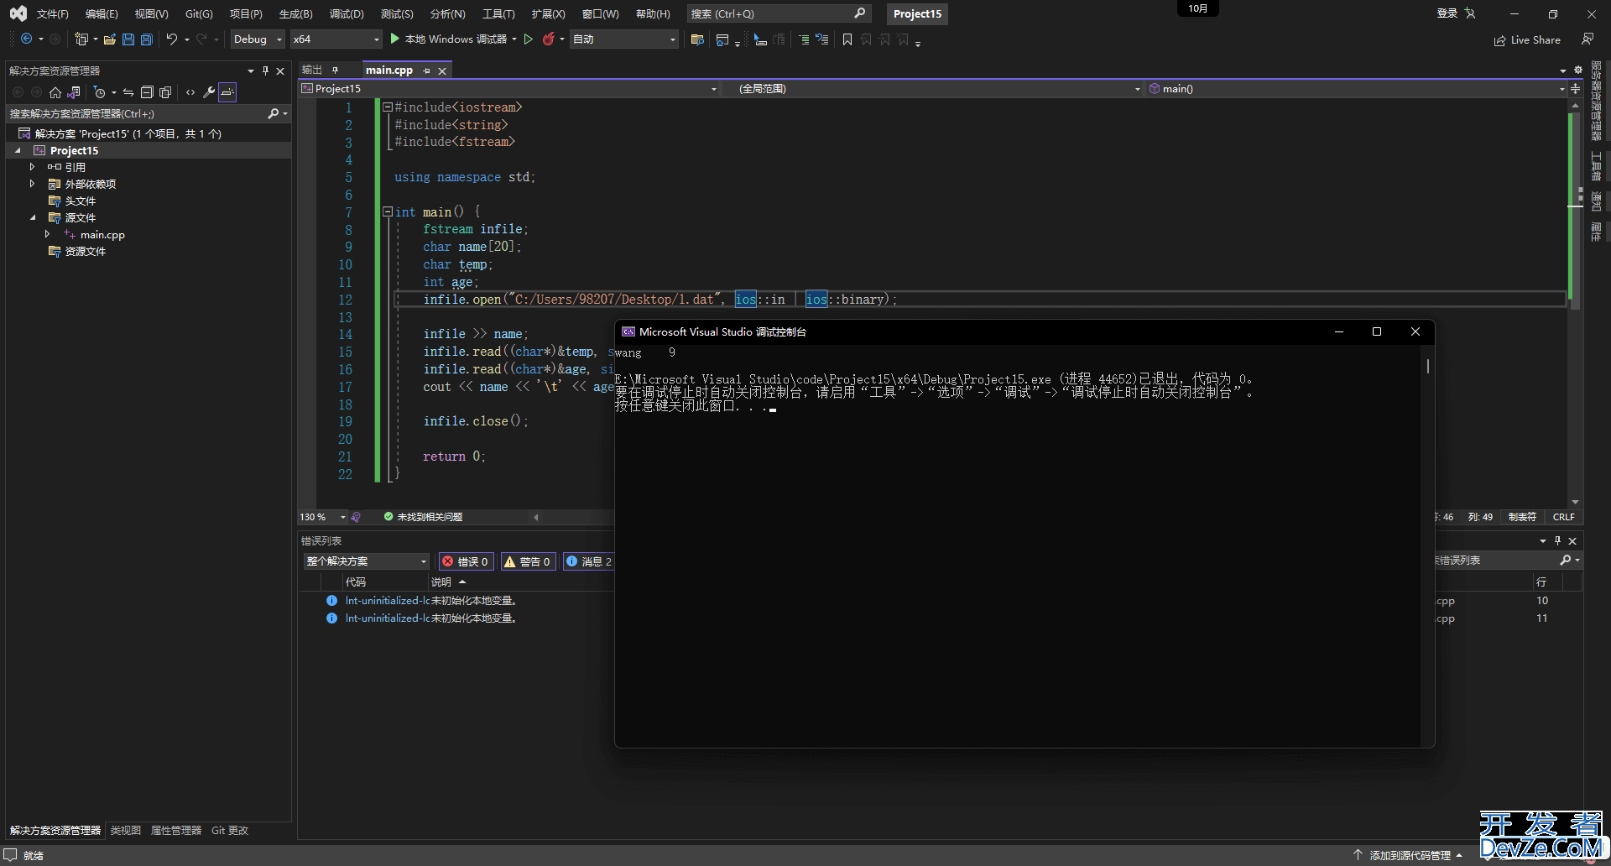This screenshot has width=1611, height=866.
Task: Close the debug console window
Action: [1415, 331]
